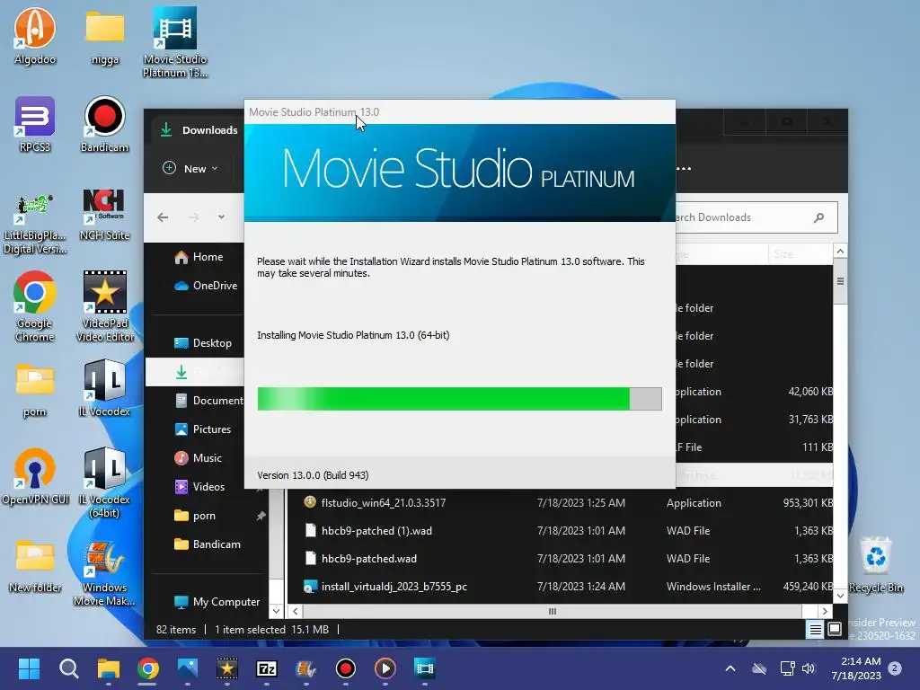Open Google Chrome desktop shortcut
This screenshot has height=690, width=920.
[x=35, y=306]
